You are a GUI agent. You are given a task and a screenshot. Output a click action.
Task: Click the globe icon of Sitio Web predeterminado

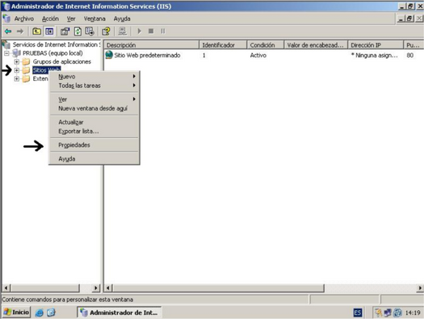coord(109,55)
